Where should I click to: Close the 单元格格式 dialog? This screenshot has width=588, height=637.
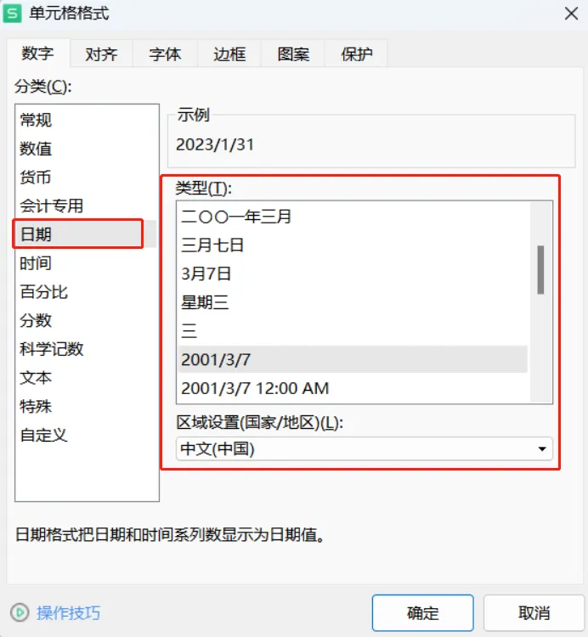coord(571,14)
